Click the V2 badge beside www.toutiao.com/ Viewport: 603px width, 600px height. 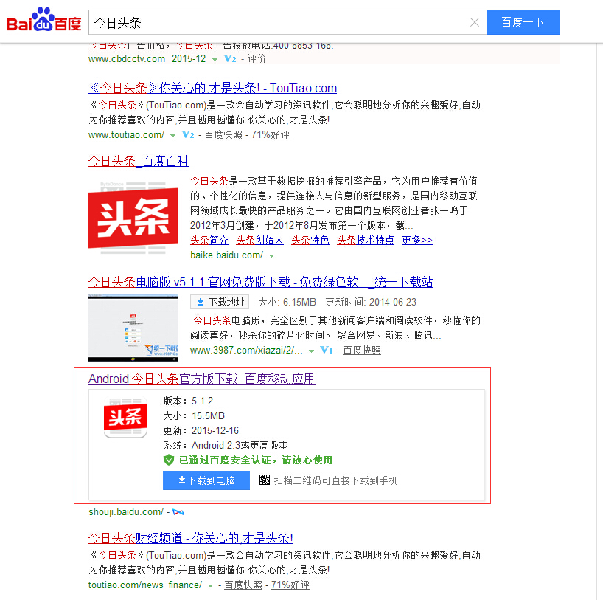point(188,135)
